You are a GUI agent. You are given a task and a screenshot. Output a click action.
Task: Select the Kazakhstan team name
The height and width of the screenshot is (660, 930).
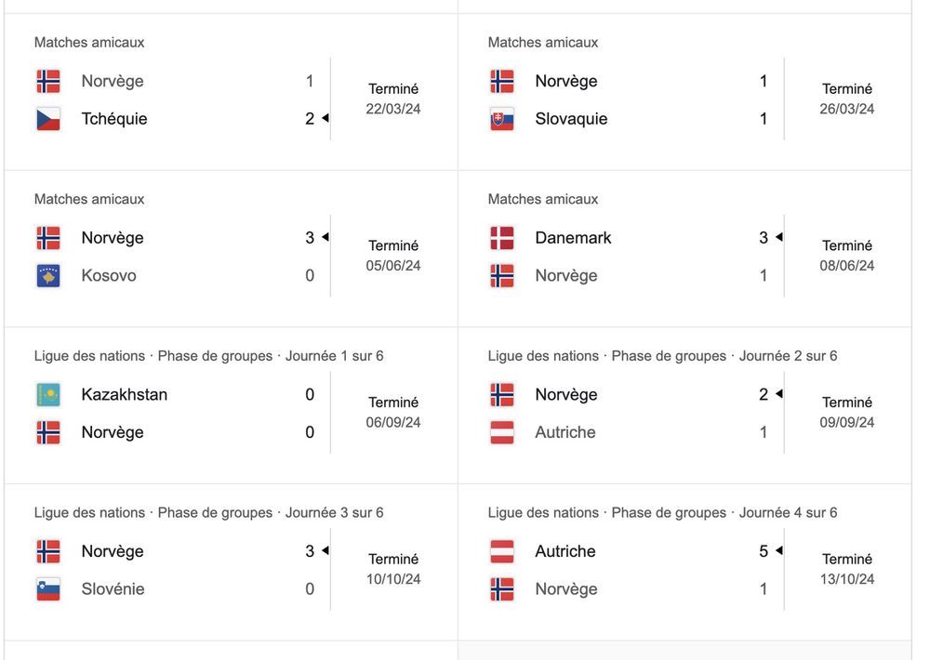pyautogui.click(x=125, y=395)
